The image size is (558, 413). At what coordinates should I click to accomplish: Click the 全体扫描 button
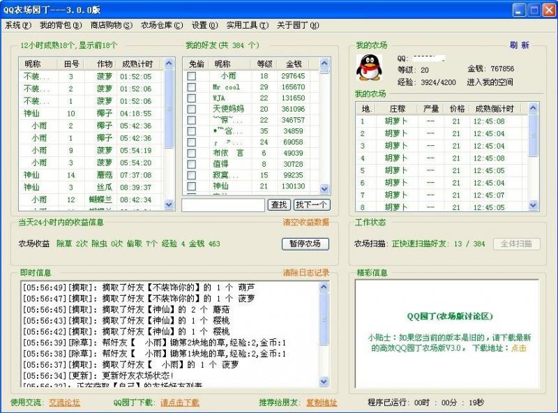pos(516,243)
